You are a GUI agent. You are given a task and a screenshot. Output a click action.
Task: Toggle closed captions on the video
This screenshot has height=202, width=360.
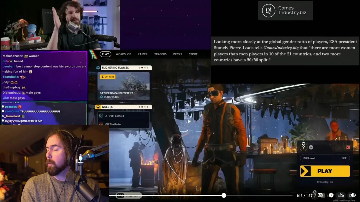point(320,195)
